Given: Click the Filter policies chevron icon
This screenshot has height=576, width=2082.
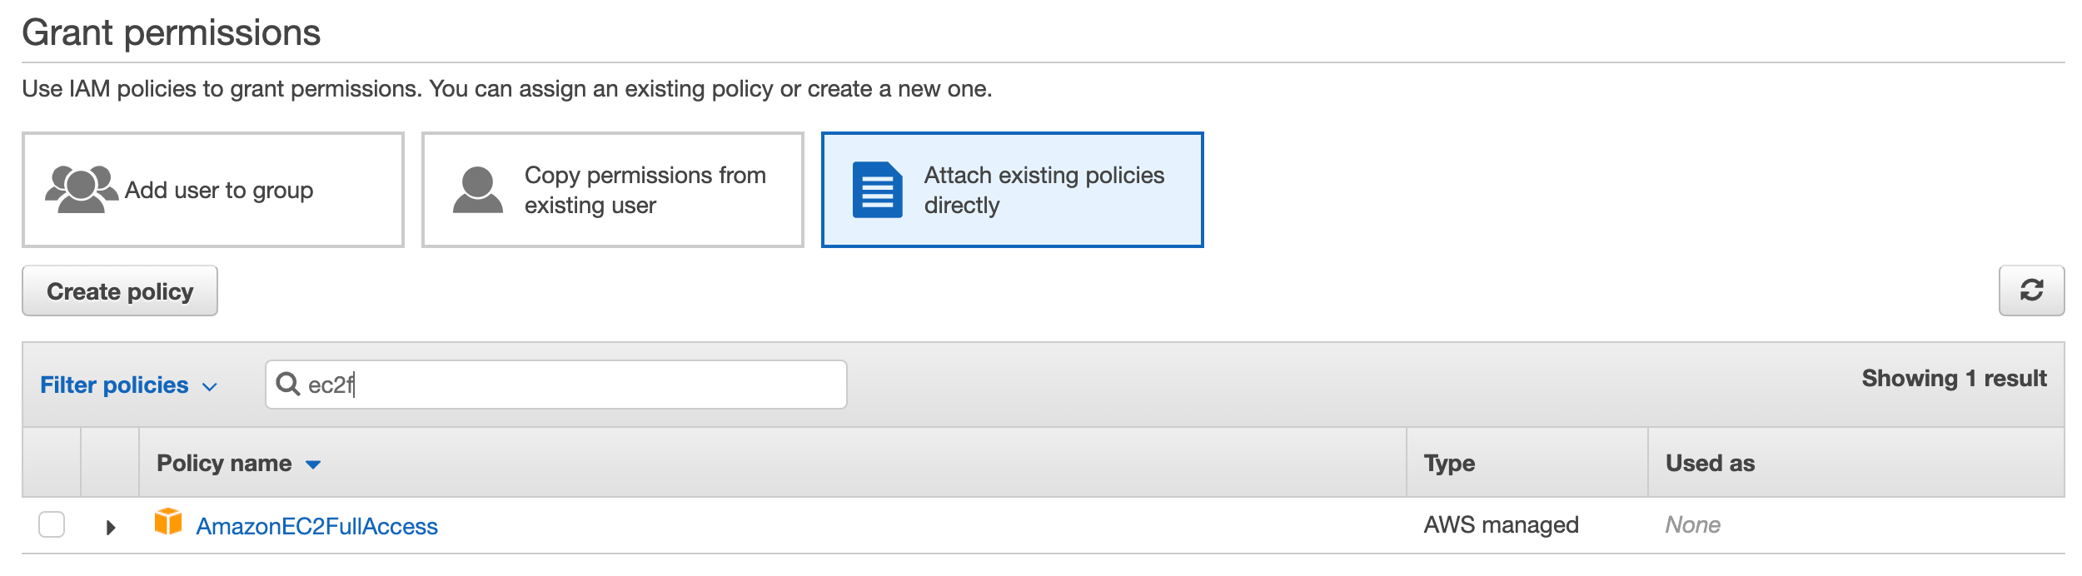Looking at the screenshot, I should (208, 387).
